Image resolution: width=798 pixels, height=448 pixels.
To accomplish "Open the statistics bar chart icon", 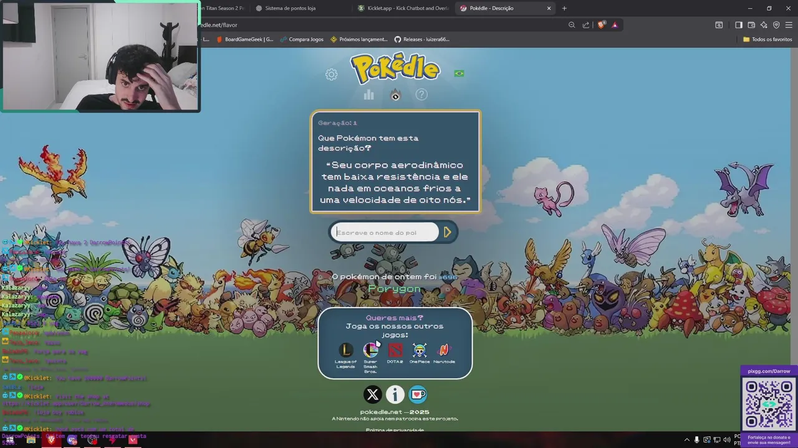I will point(369,95).
